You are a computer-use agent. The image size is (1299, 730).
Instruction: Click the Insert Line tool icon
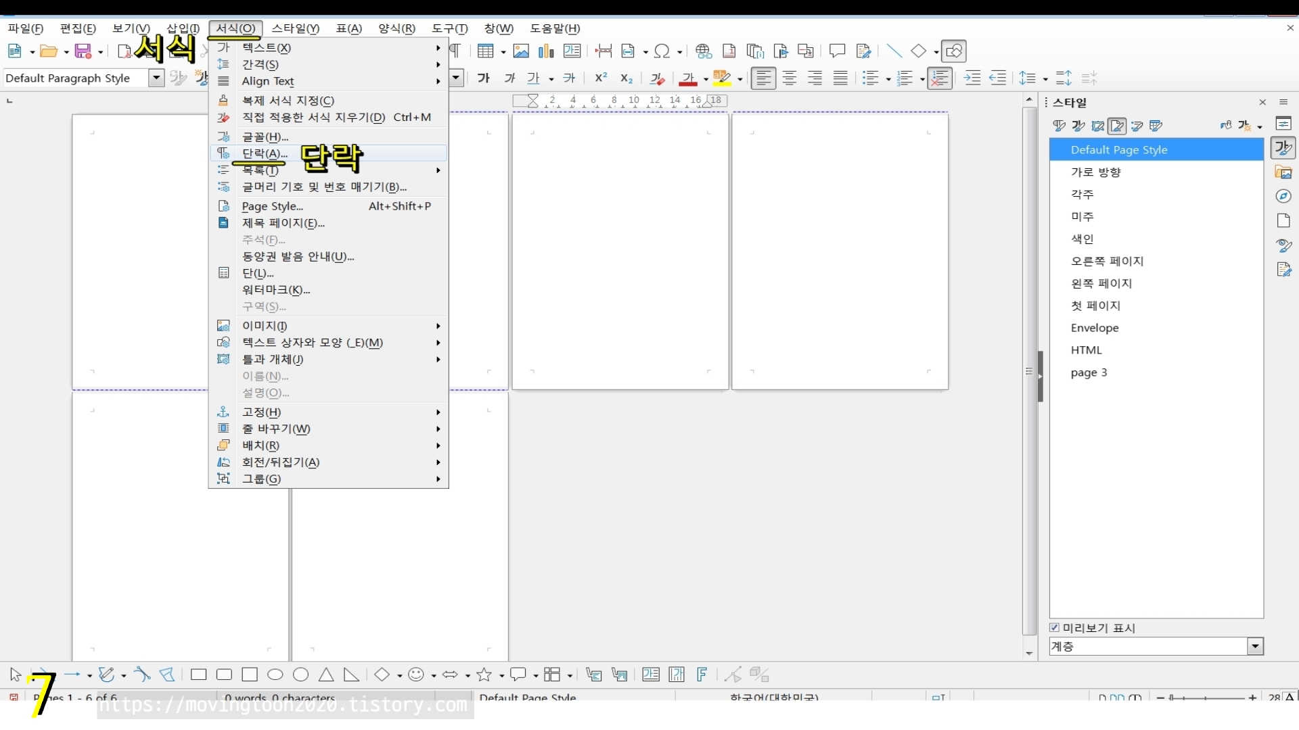[x=894, y=51]
